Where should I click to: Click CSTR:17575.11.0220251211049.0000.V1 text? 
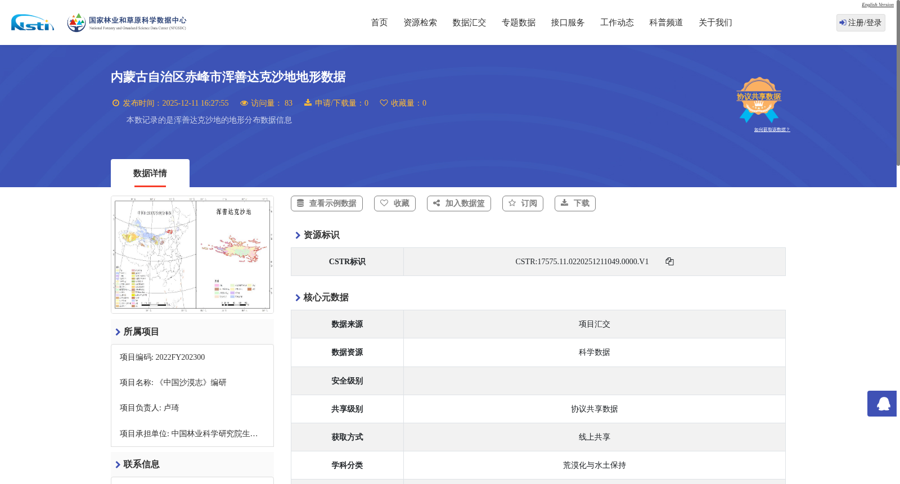[x=582, y=261]
